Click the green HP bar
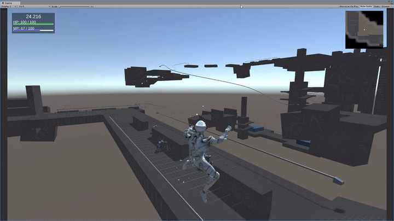 pyautogui.click(x=33, y=25)
